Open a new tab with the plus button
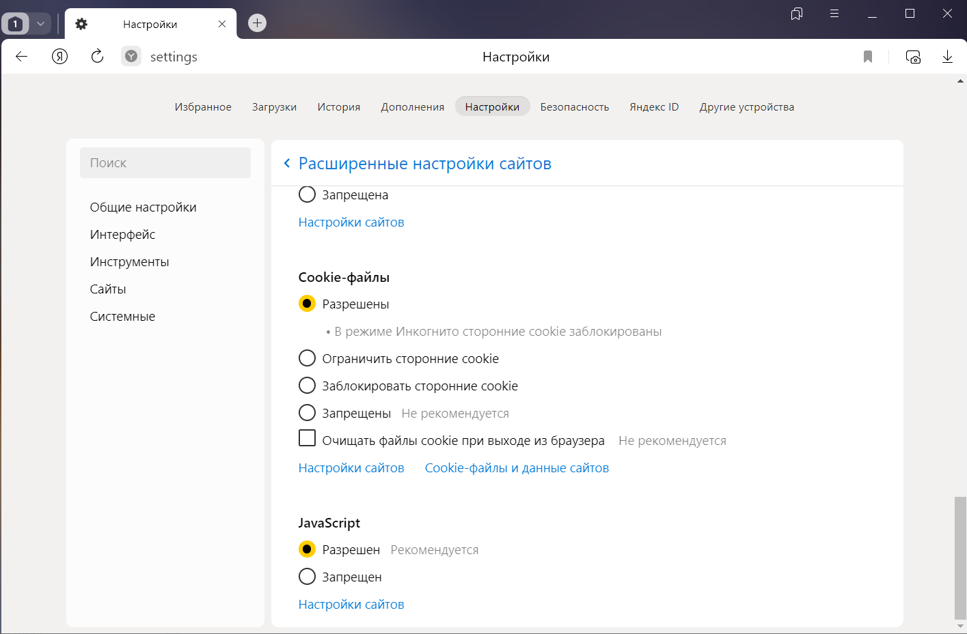Screen dimensions: 967x634 point(257,23)
